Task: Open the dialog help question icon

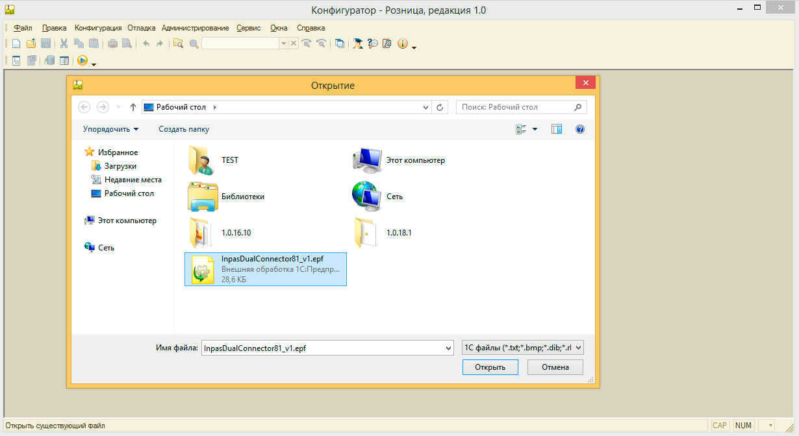Action: (580, 129)
